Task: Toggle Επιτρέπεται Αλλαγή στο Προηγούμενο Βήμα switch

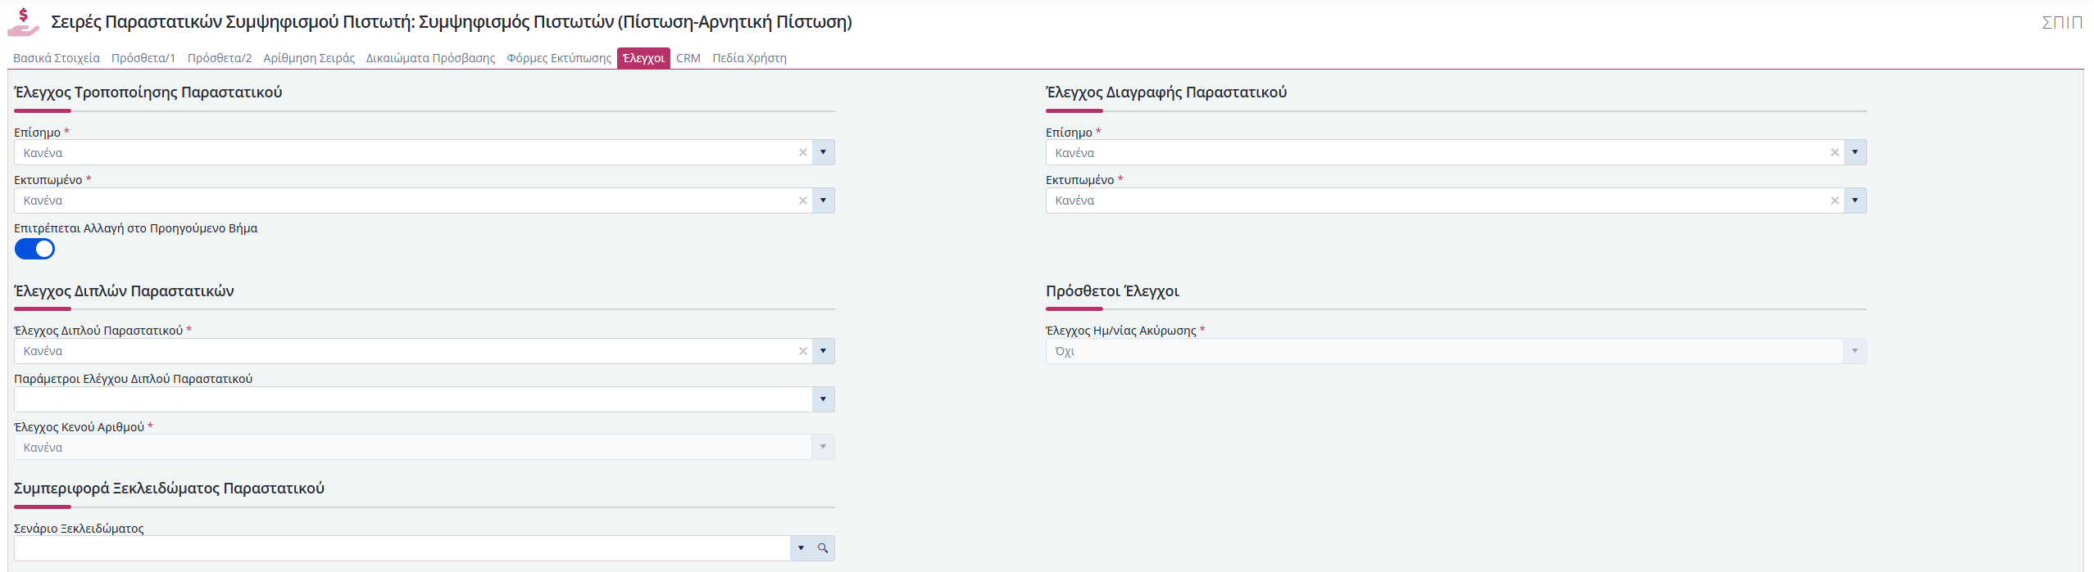Action: (34, 249)
